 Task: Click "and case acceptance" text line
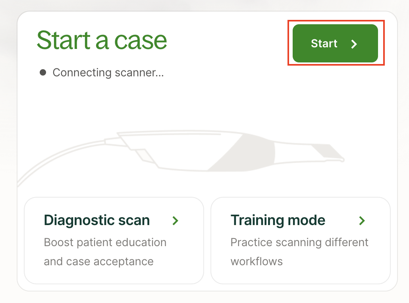click(98, 262)
